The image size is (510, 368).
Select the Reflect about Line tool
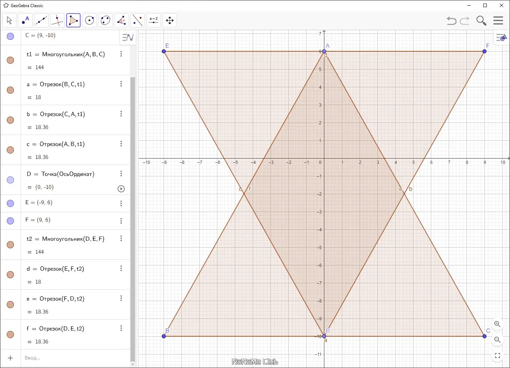138,20
